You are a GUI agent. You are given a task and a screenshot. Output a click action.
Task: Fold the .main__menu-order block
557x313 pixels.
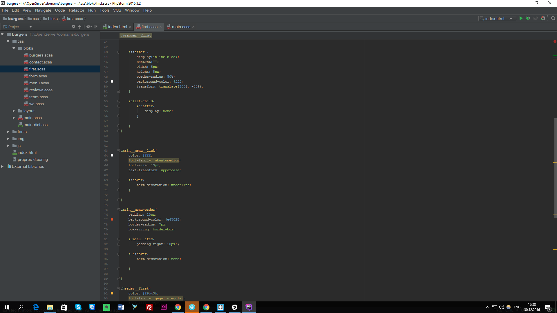[x=119, y=210]
